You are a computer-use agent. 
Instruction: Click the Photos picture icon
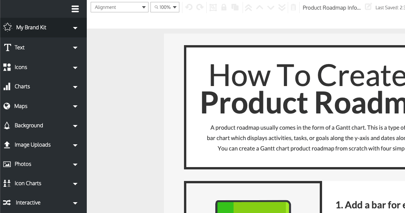point(7,164)
